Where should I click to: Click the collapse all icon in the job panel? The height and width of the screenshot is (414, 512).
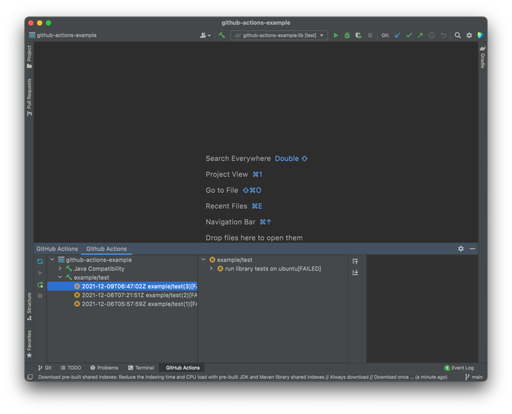coord(355,272)
